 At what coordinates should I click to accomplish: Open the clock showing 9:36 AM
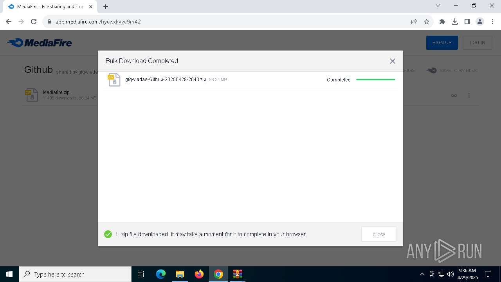(468, 274)
